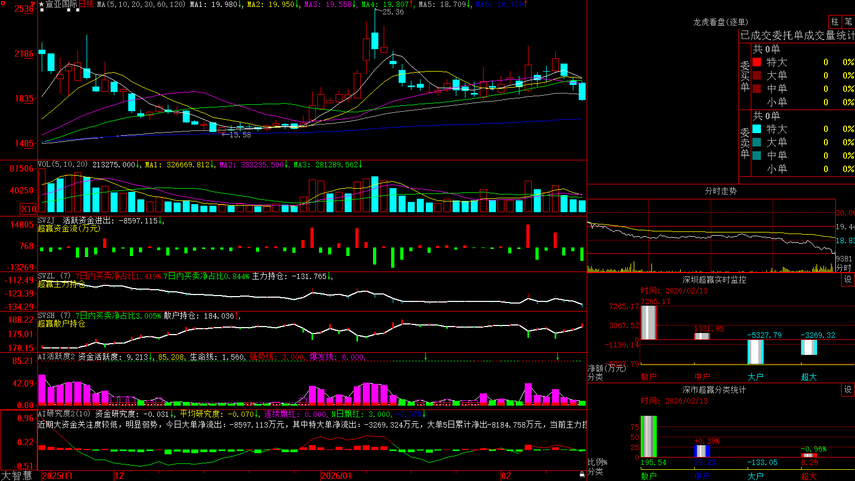Click the 2186 price axis label
Image resolution: width=855 pixels, height=481 pixels.
[x=24, y=53]
